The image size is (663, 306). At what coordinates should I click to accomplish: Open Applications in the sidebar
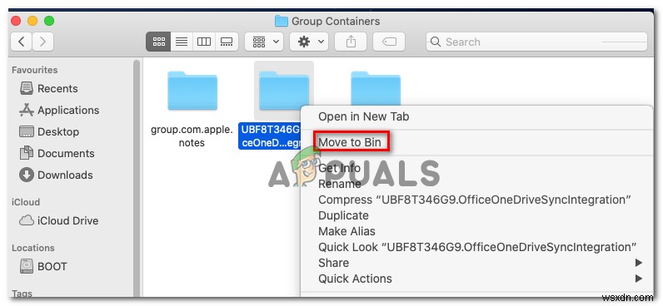pyautogui.click(x=59, y=110)
